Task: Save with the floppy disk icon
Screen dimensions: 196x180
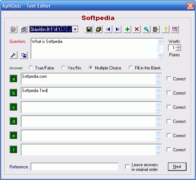Action: [x=89, y=29]
